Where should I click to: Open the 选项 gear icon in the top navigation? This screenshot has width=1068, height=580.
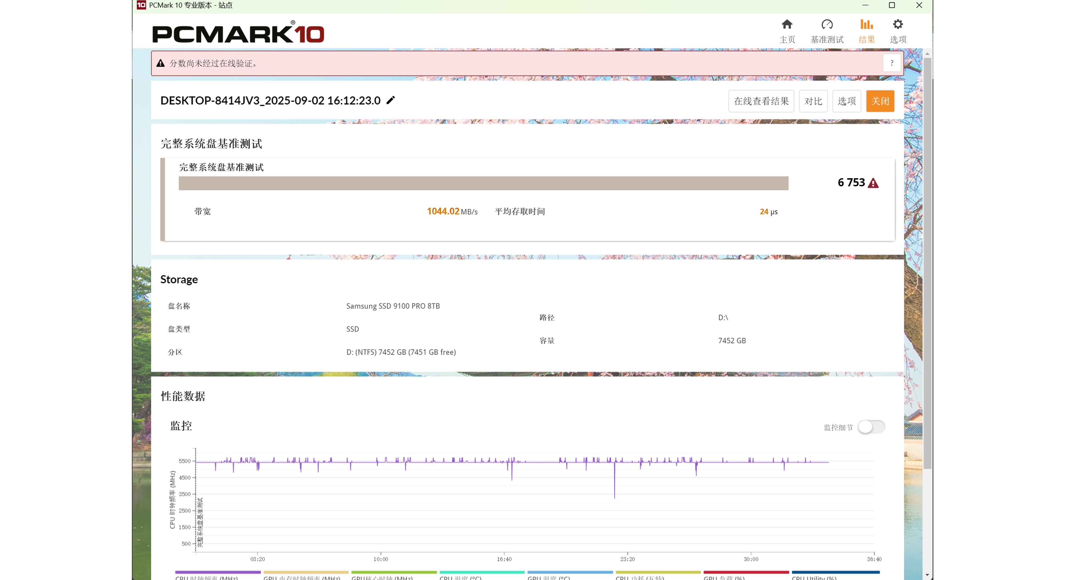click(898, 25)
